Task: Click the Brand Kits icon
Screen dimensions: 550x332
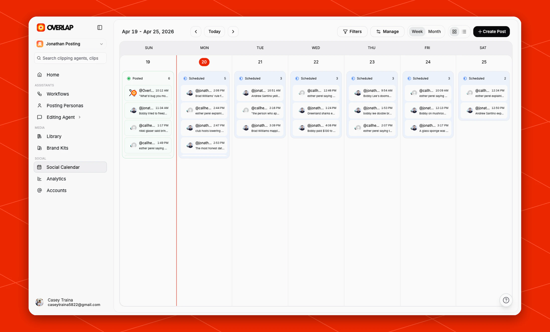Action: pyautogui.click(x=39, y=148)
